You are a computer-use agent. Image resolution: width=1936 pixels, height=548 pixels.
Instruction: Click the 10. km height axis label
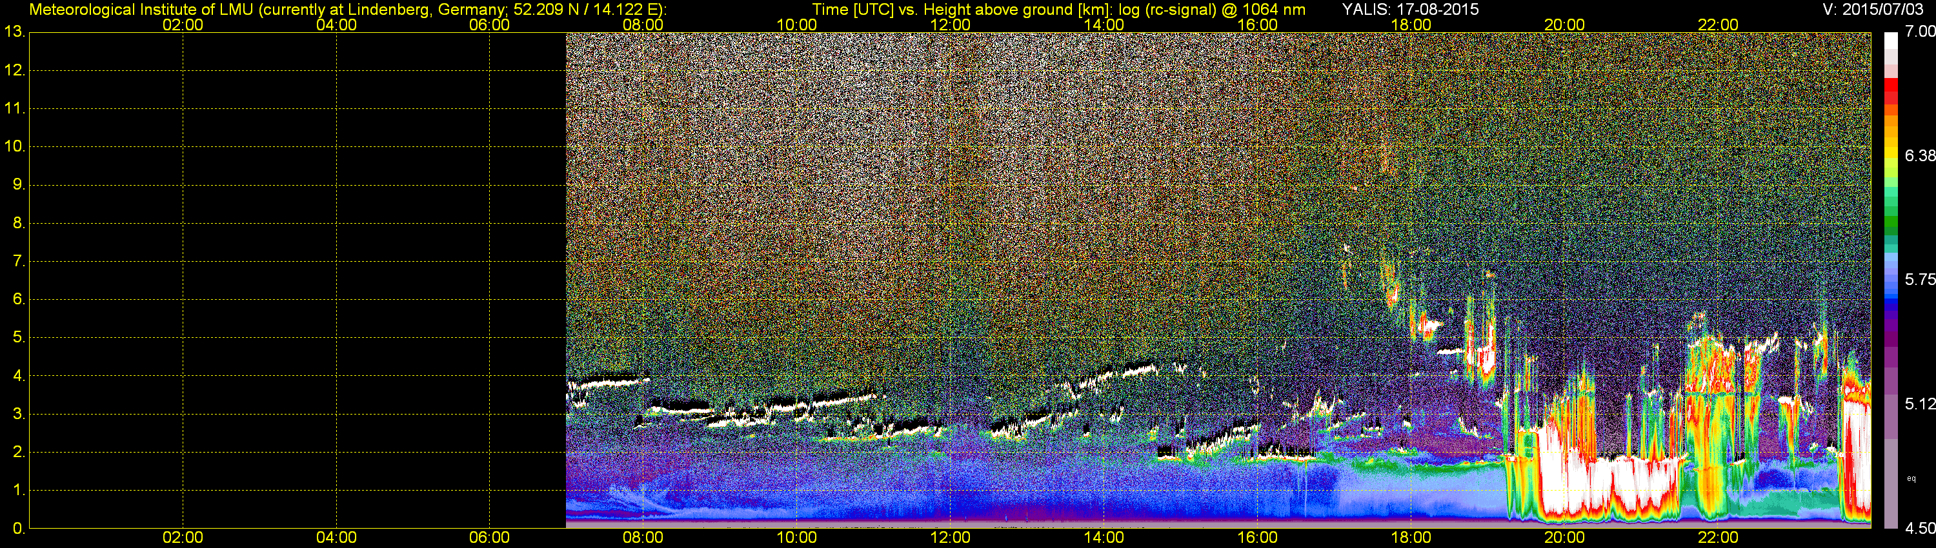tap(15, 146)
